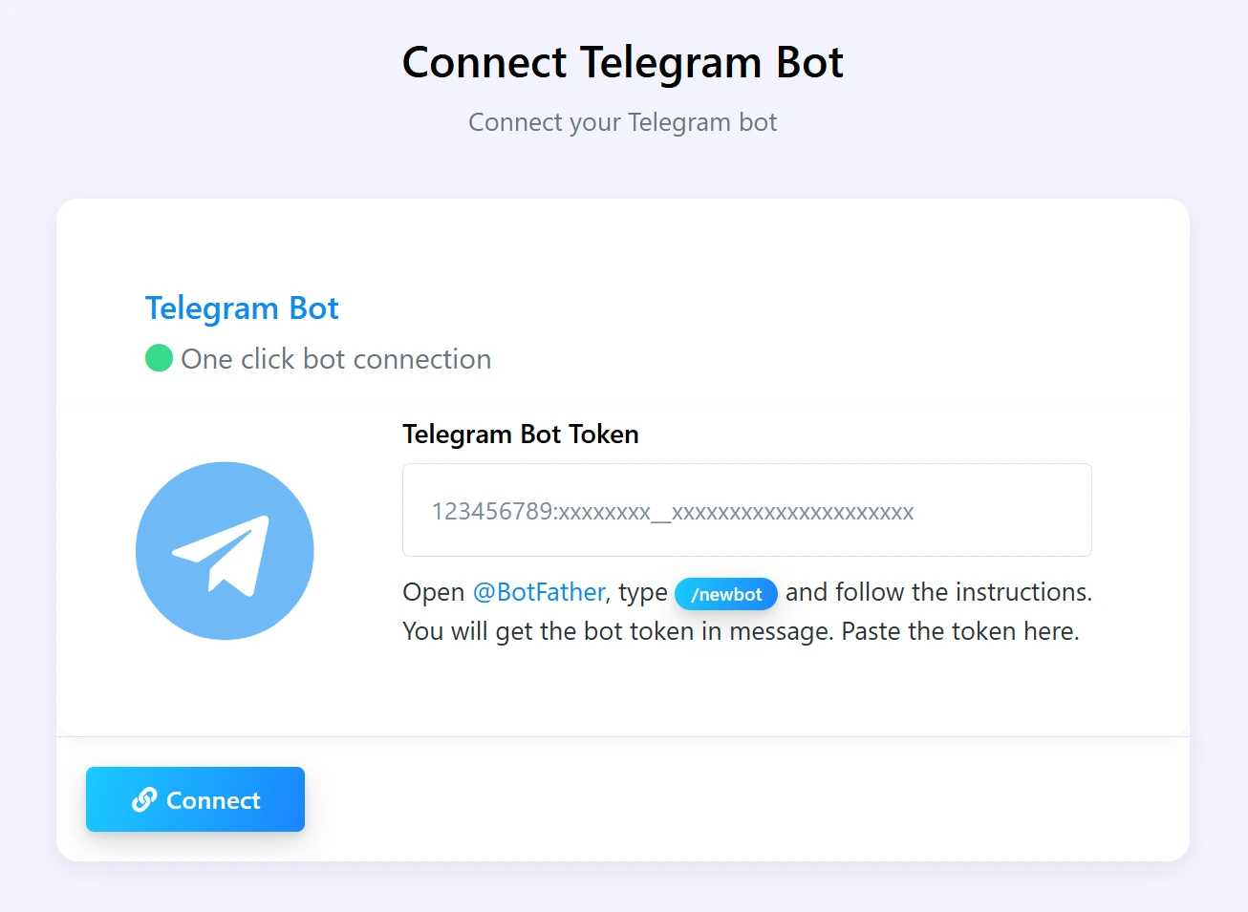Click the green status dot indicator
1248x912 pixels.
point(159,358)
